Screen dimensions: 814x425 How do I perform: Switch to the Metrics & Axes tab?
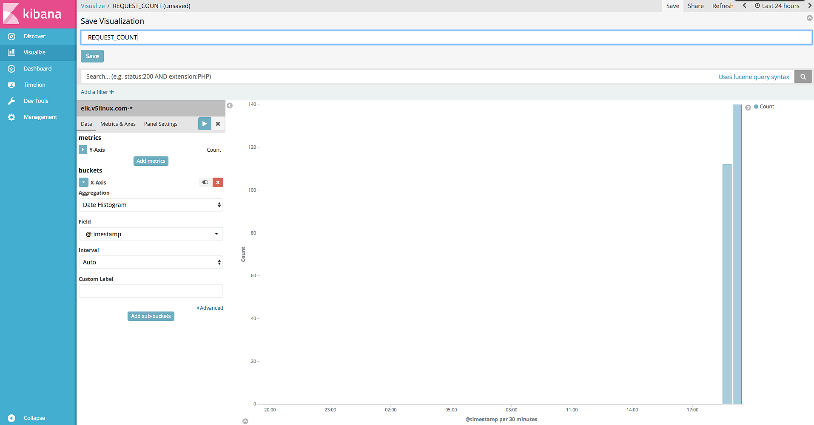(118, 124)
